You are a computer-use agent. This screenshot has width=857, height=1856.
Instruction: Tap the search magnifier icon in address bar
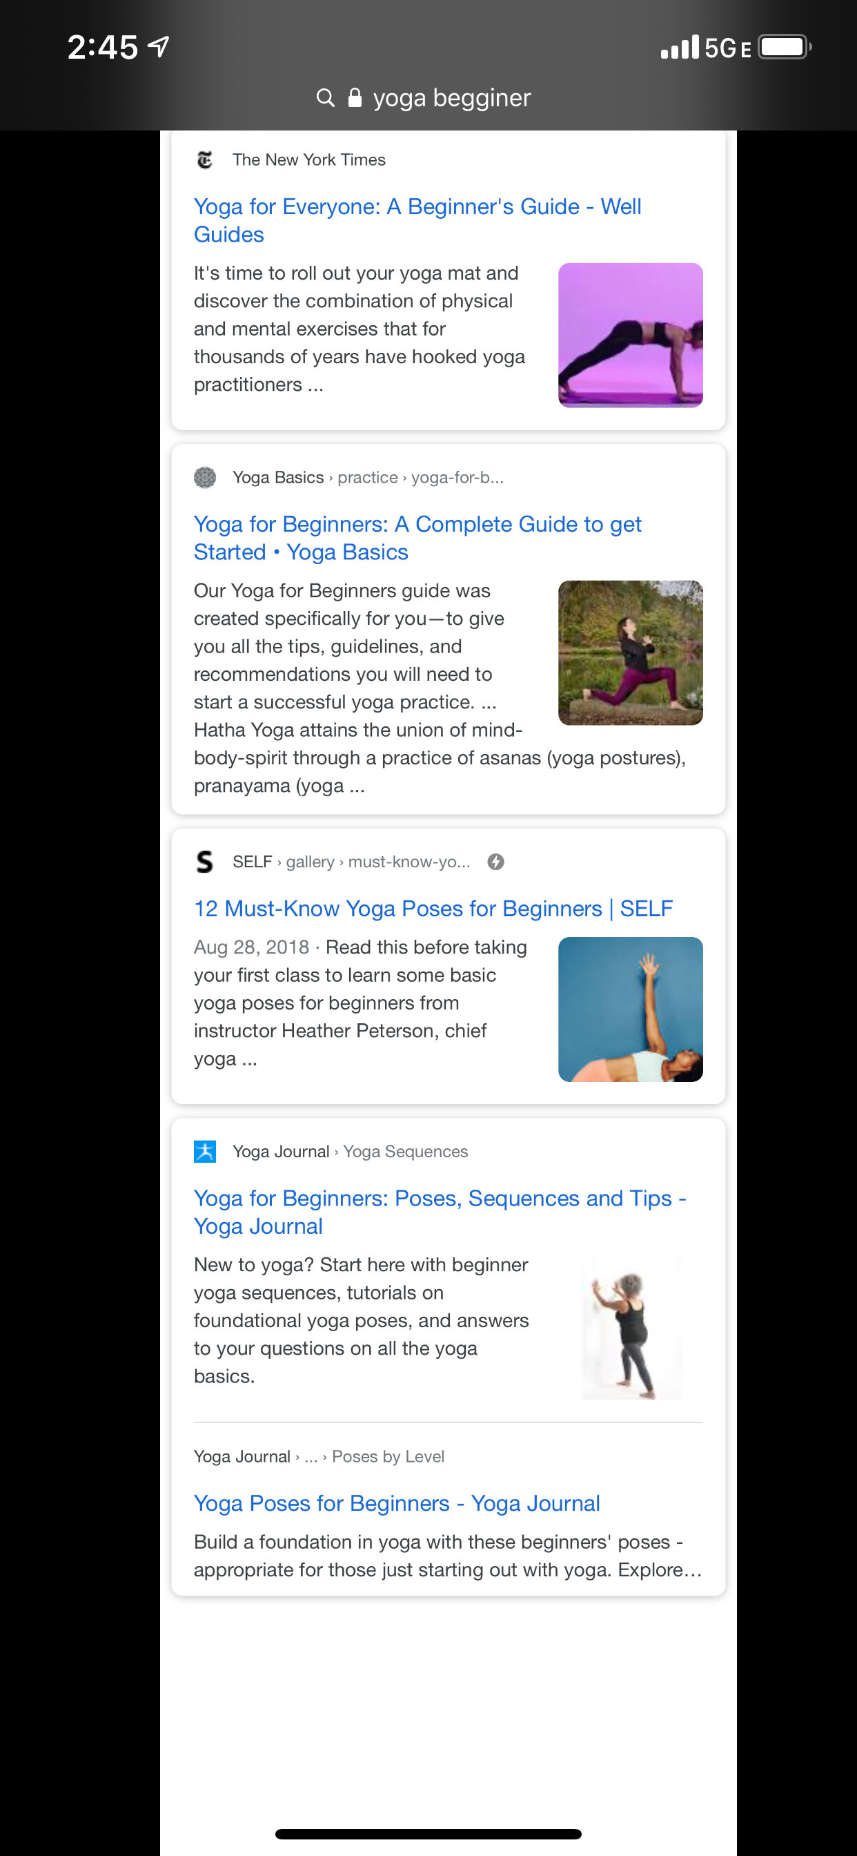(x=326, y=97)
